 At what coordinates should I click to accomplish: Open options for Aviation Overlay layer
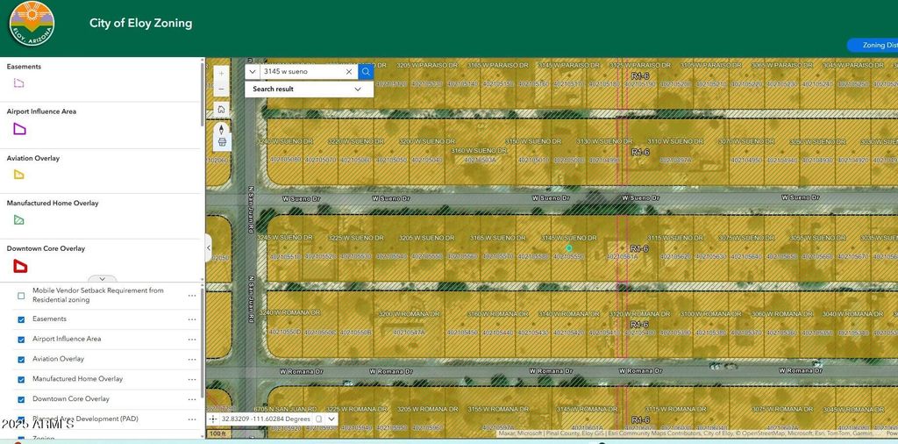coord(191,359)
